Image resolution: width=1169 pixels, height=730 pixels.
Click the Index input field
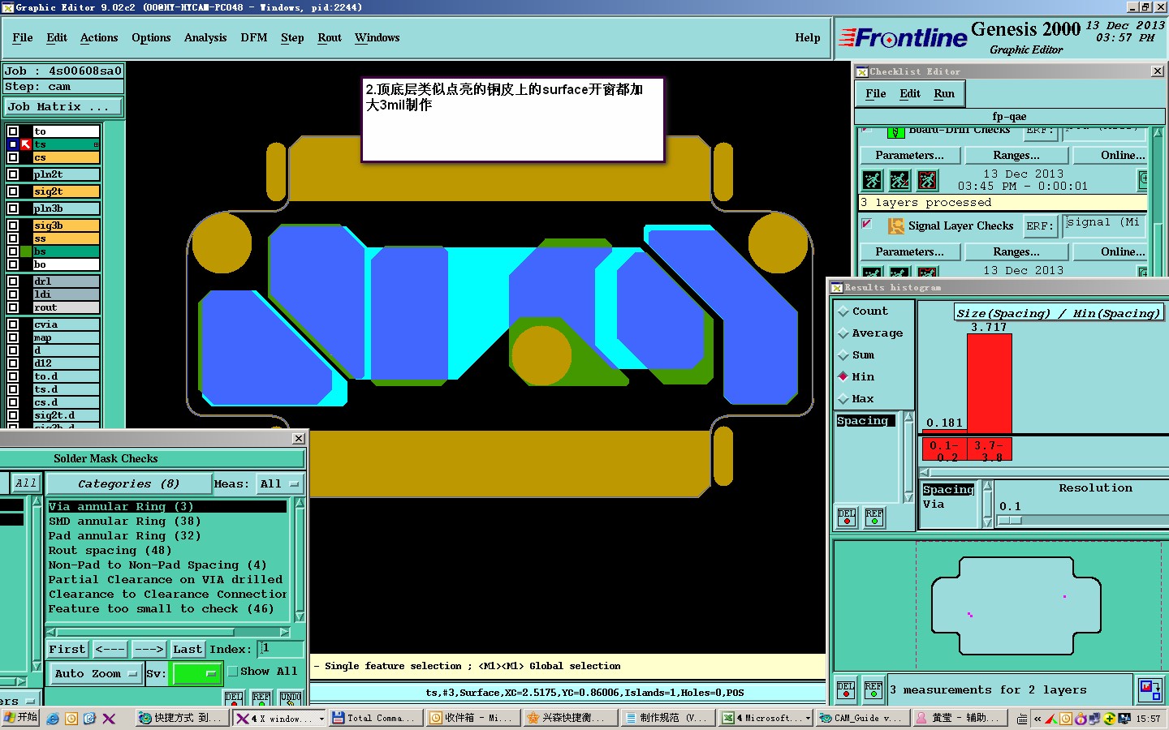[x=281, y=650]
